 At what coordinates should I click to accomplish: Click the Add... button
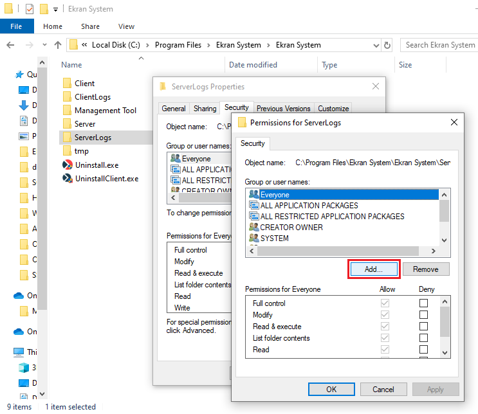pyautogui.click(x=374, y=269)
